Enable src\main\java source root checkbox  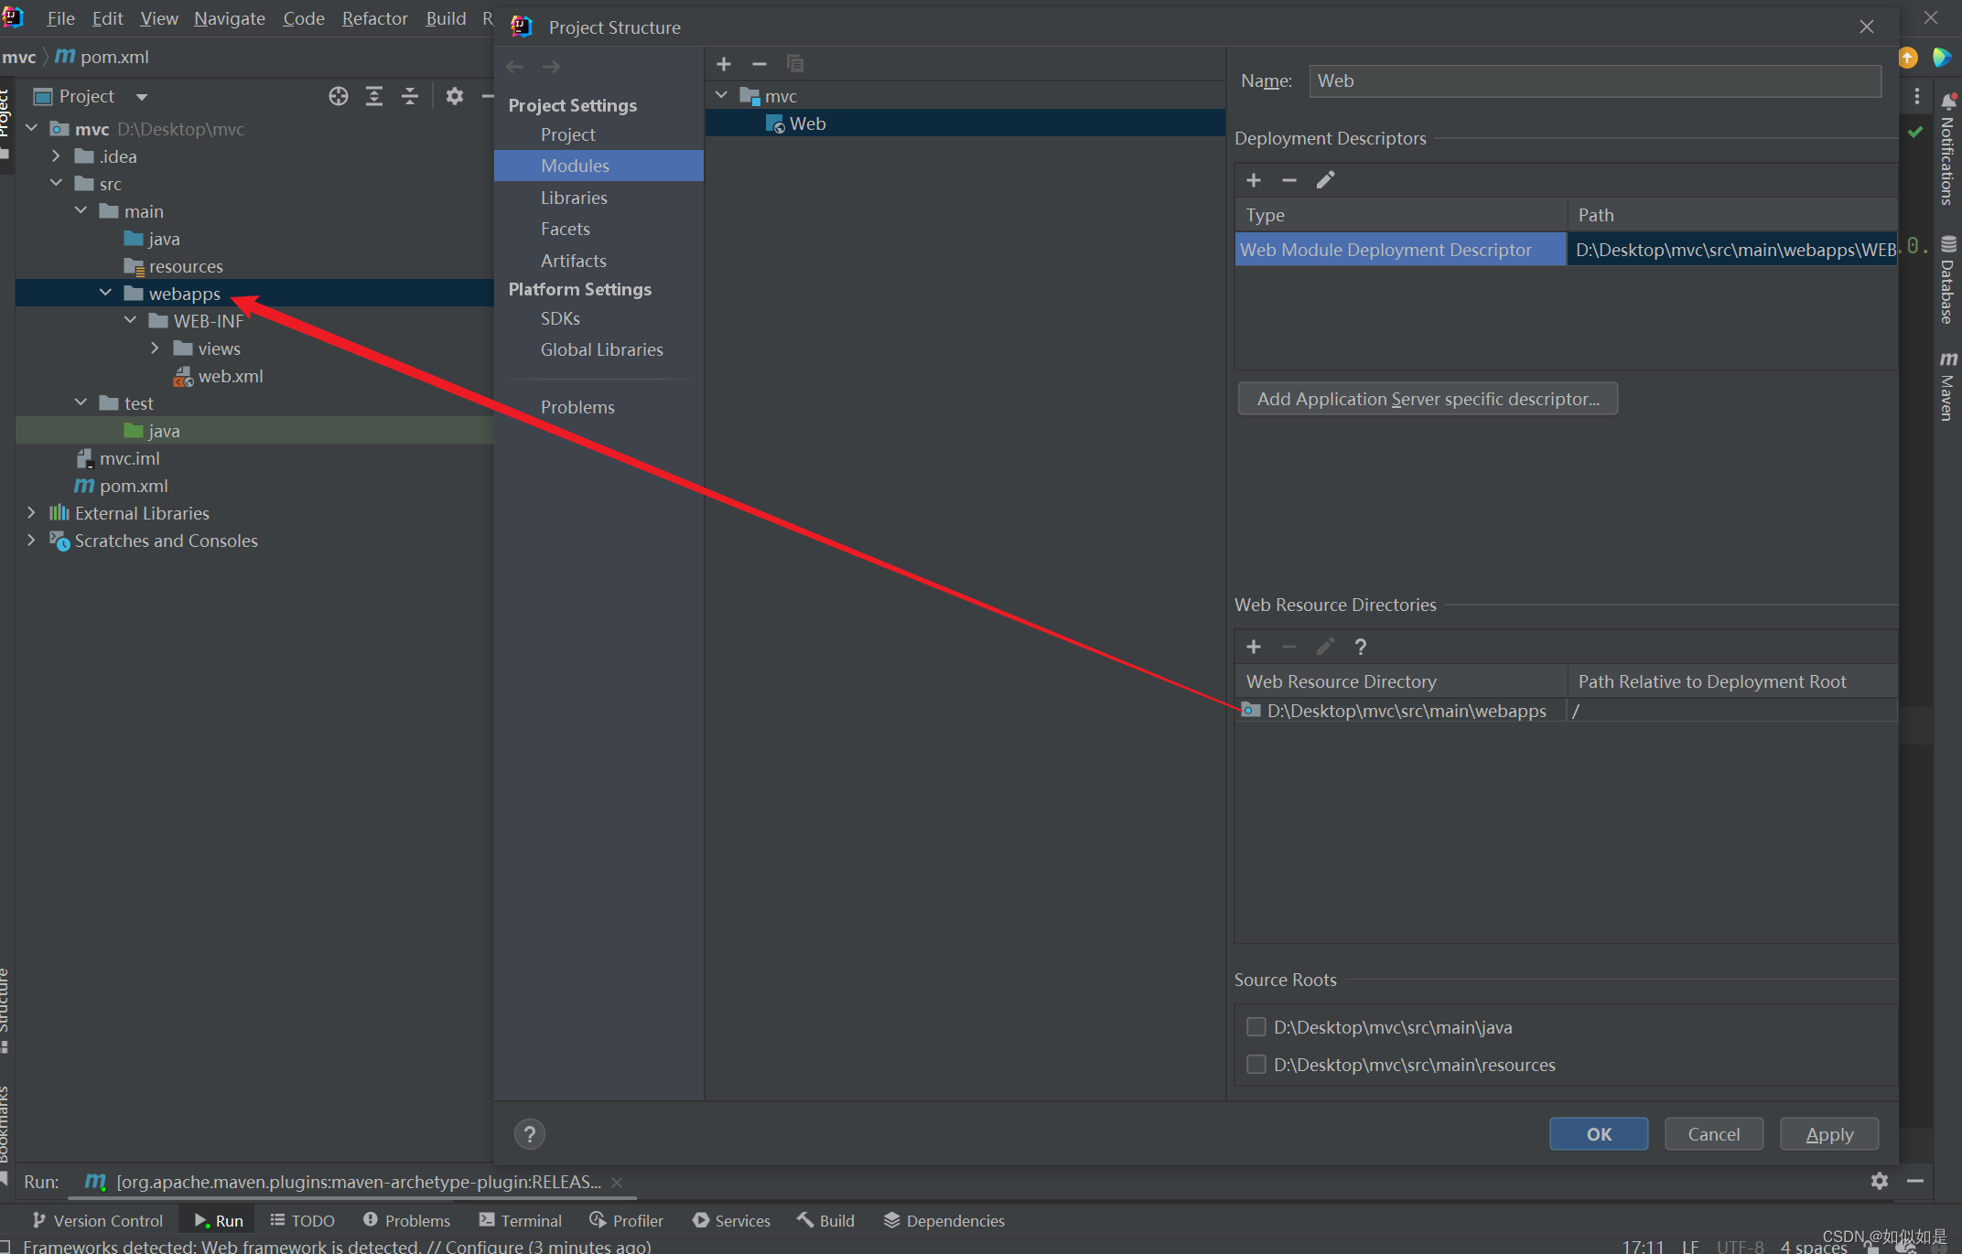1256,1027
